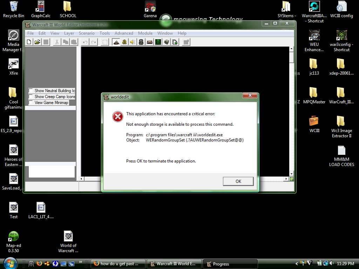Open the Sound Editor speaker icon
Viewport: 359px width, 269px height.
133,42
